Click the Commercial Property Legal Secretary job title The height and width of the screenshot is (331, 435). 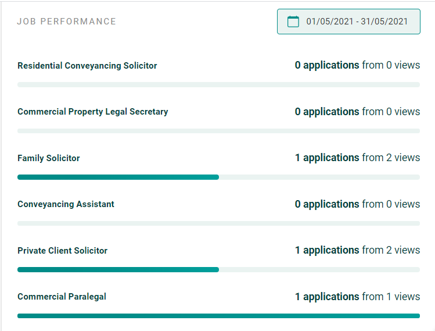coord(93,112)
